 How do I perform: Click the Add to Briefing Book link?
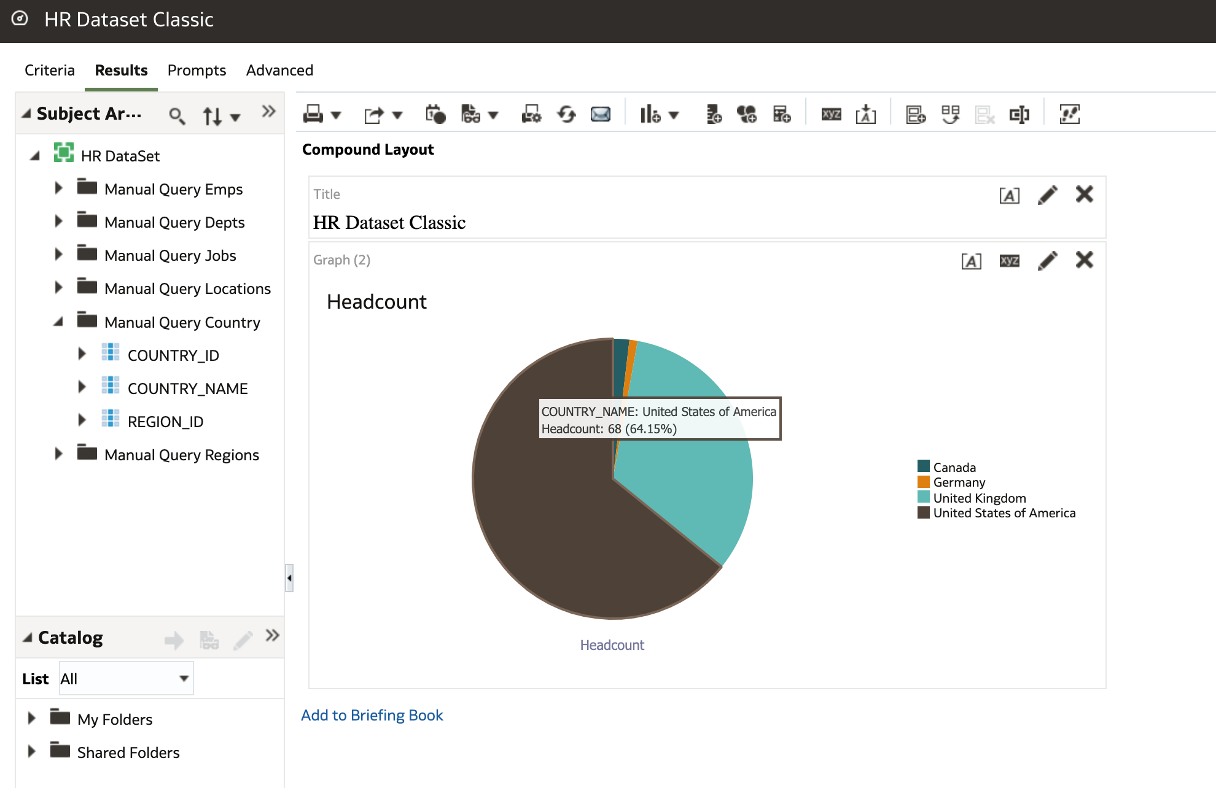[x=372, y=715]
